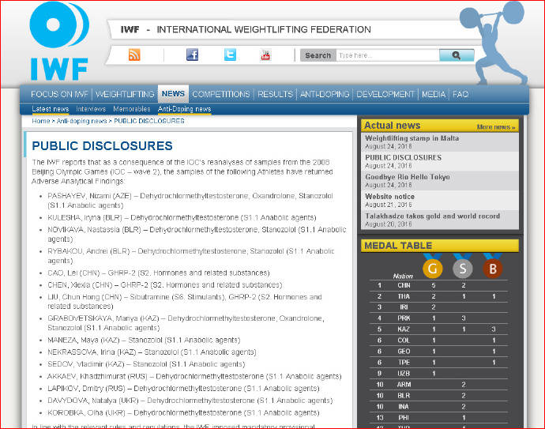
Task: Click KULESHA, Iryna list entry
Action: (x=182, y=217)
